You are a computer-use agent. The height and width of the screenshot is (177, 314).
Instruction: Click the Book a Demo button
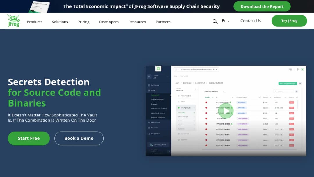click(79, 138)
